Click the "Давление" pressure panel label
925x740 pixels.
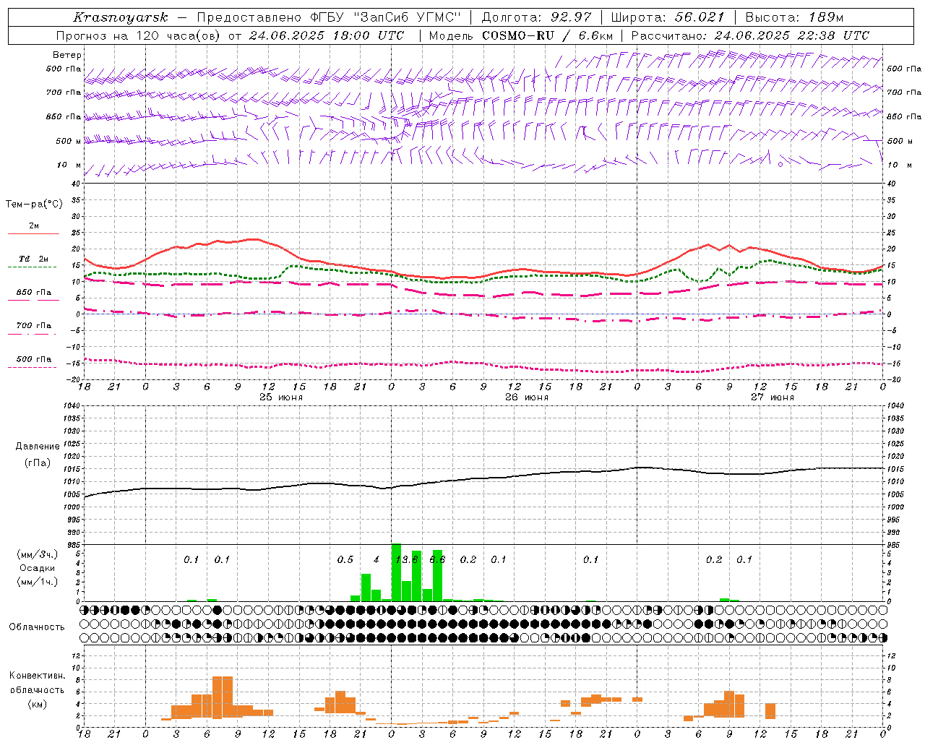[38, 447]
